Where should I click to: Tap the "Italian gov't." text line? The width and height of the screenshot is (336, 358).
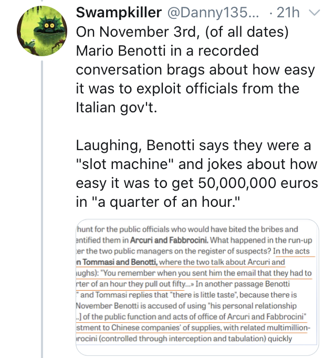[x=117, y=107]
